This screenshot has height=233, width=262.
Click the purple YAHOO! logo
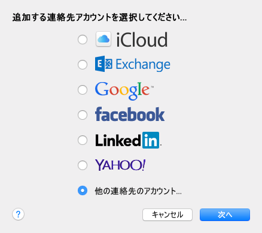click(120, 165)
